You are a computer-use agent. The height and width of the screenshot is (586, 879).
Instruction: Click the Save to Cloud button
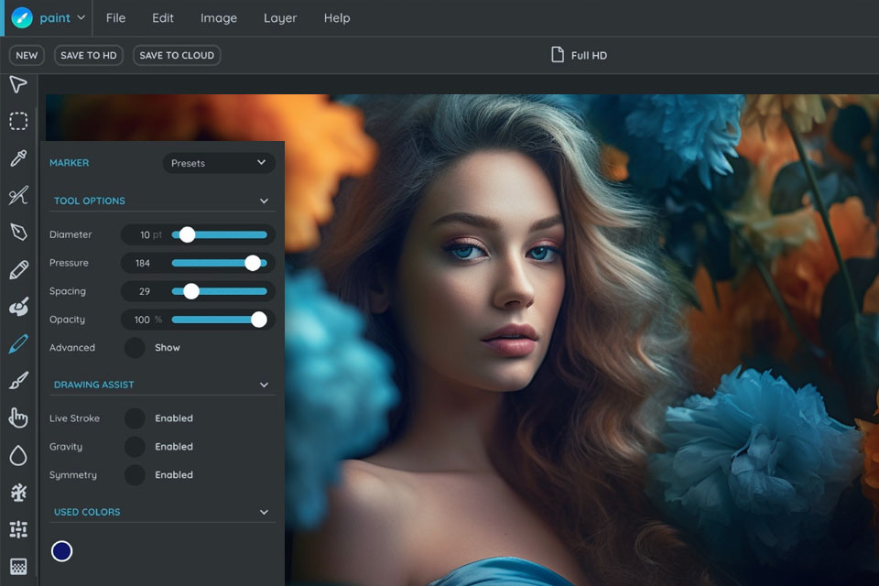176,55
